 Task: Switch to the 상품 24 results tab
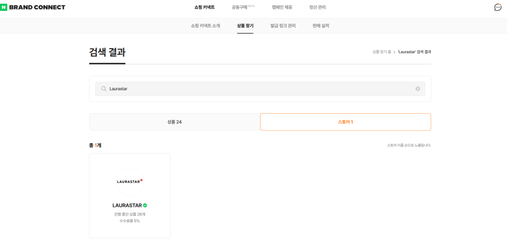(174, 122)
